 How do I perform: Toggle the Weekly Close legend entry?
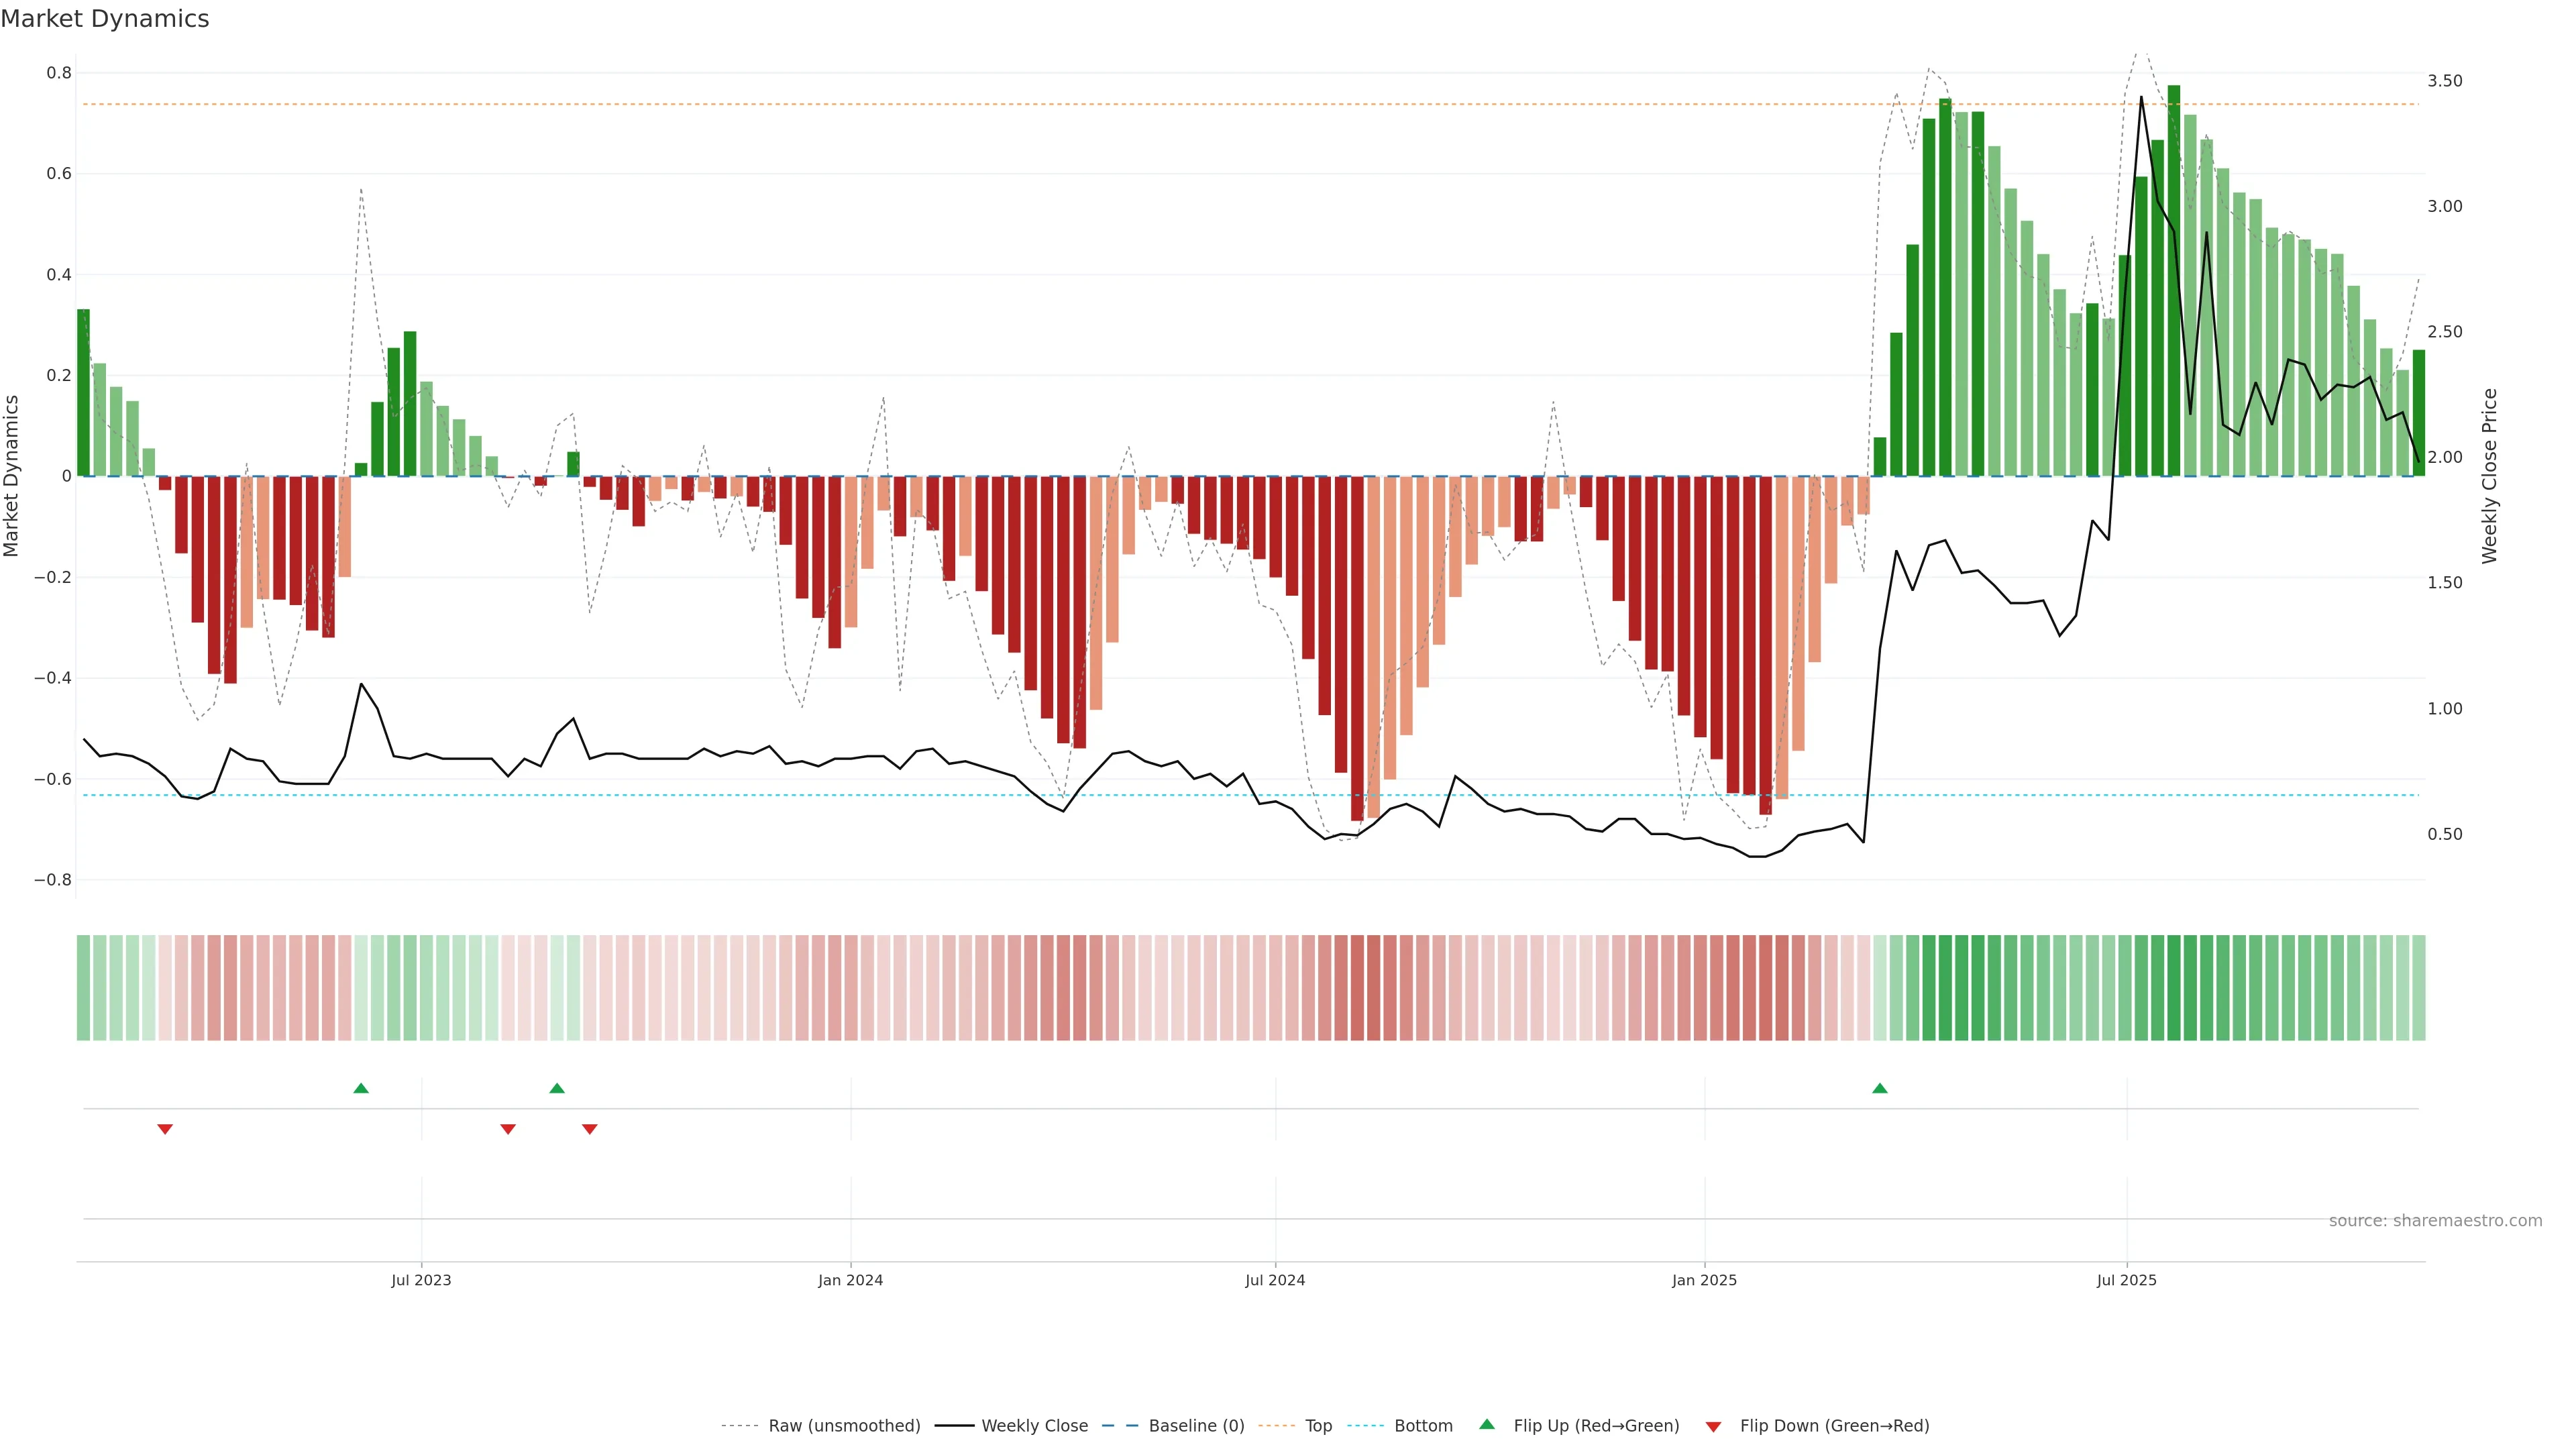coord(1034,1426)
